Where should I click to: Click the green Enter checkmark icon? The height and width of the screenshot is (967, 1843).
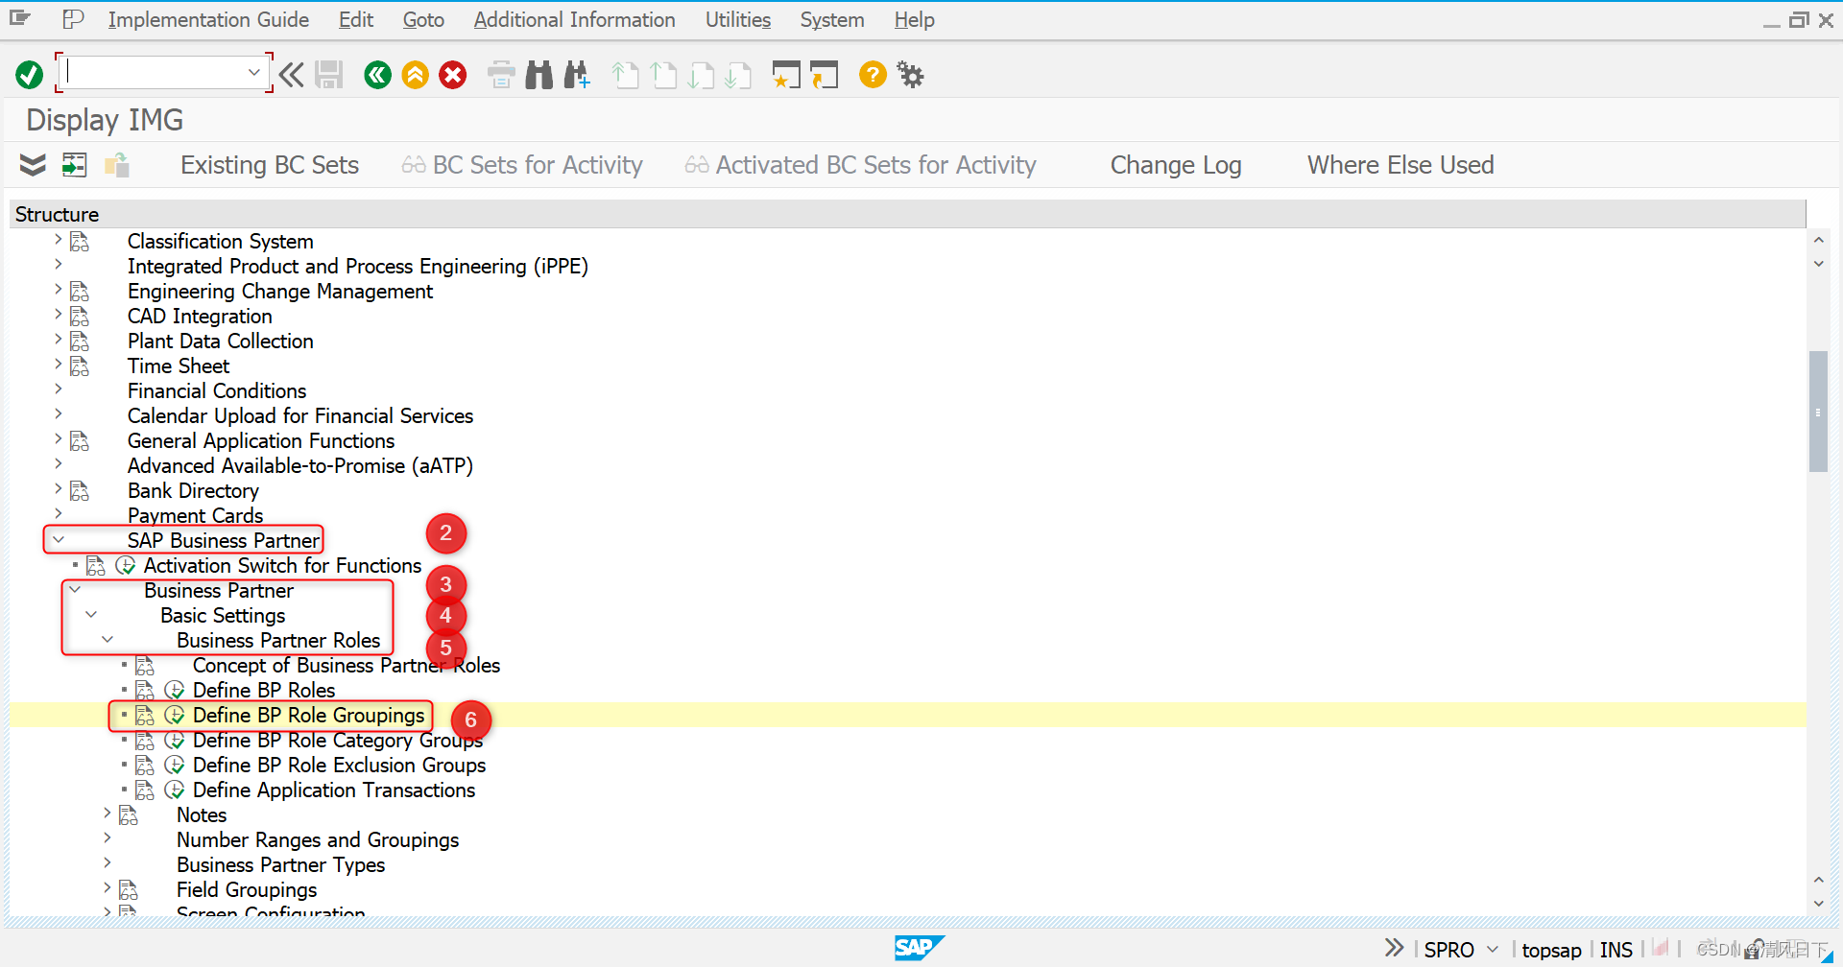30,75
